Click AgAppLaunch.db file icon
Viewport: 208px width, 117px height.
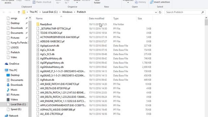[38, 45]
